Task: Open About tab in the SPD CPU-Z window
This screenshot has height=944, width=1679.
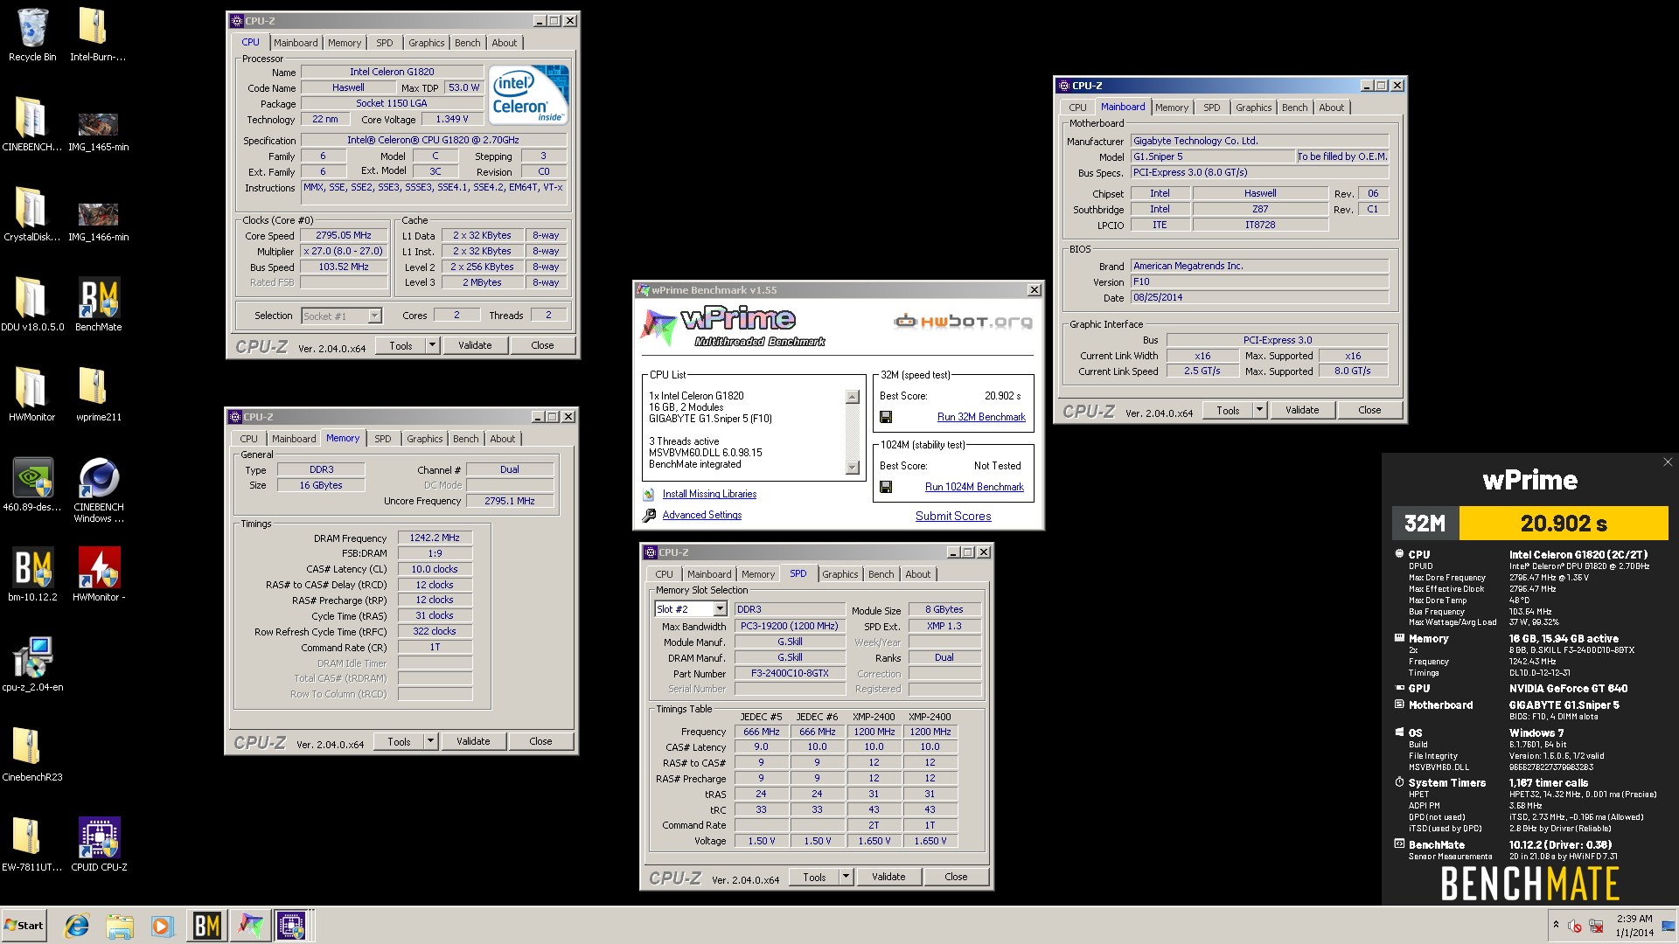Action: pos(917,574)
